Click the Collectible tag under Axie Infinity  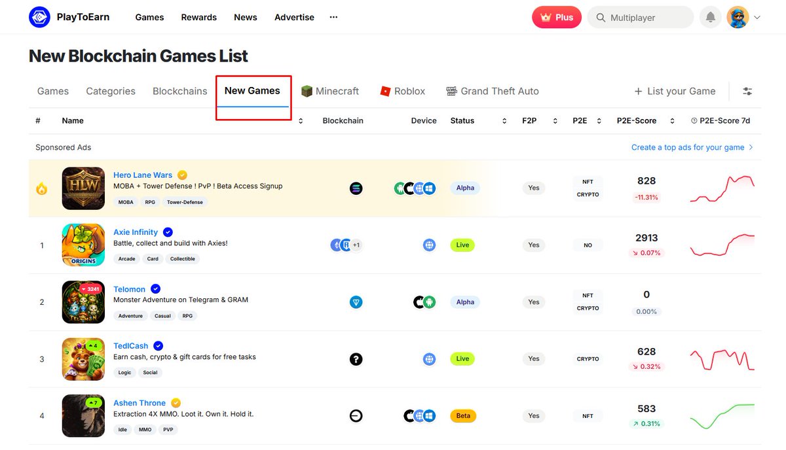(183, 259)
